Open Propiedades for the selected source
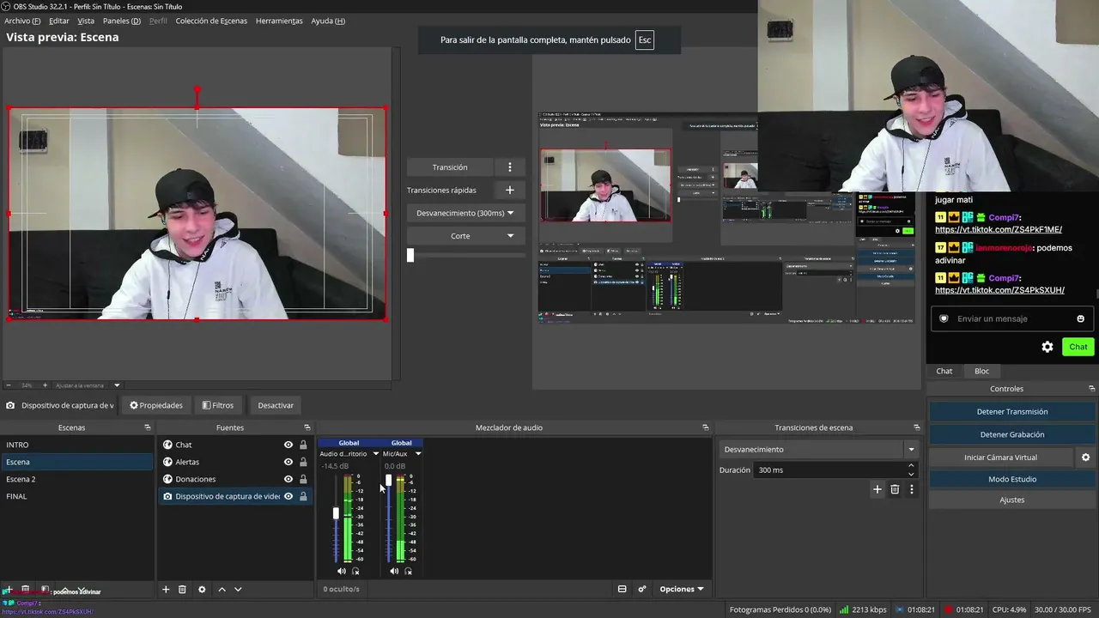 [x=156, y=405]
